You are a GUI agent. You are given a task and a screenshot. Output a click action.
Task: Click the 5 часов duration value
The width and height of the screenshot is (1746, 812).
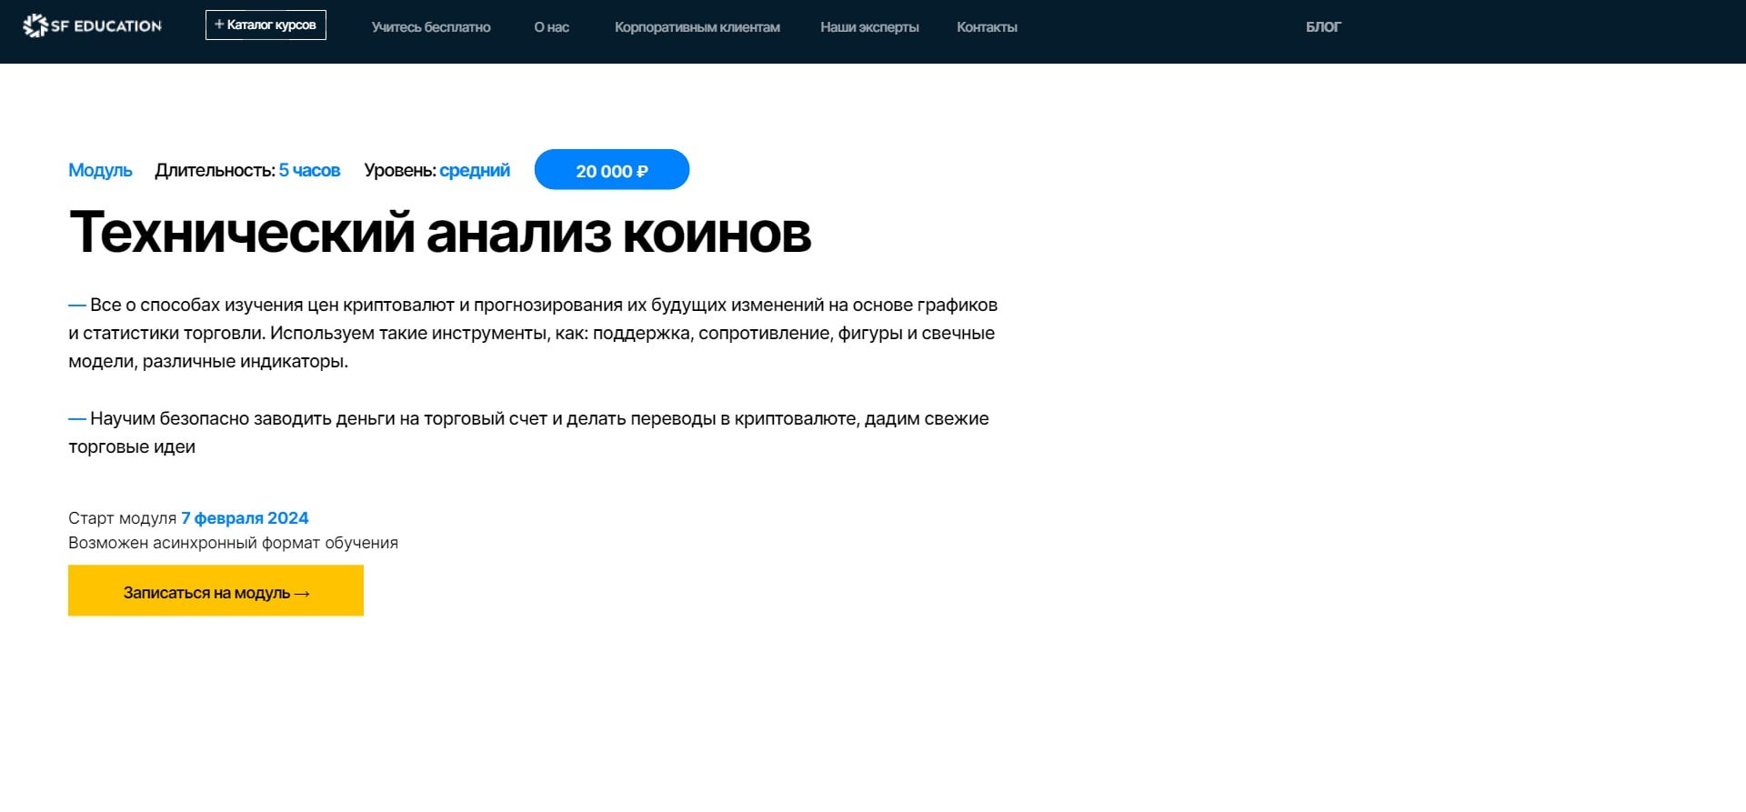click(309, 170)
